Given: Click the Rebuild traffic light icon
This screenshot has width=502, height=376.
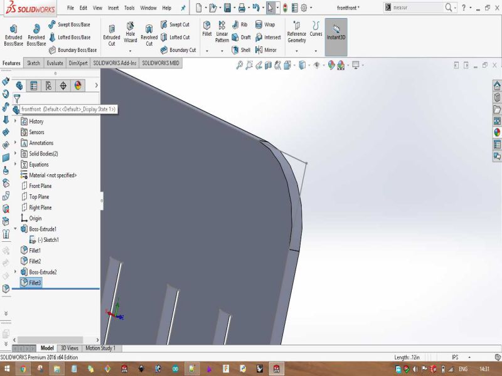Looking at the screenshot, I should [x=285, y=8].
